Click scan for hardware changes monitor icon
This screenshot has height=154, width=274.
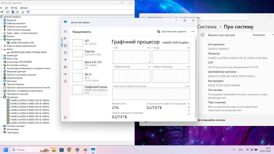28,12
